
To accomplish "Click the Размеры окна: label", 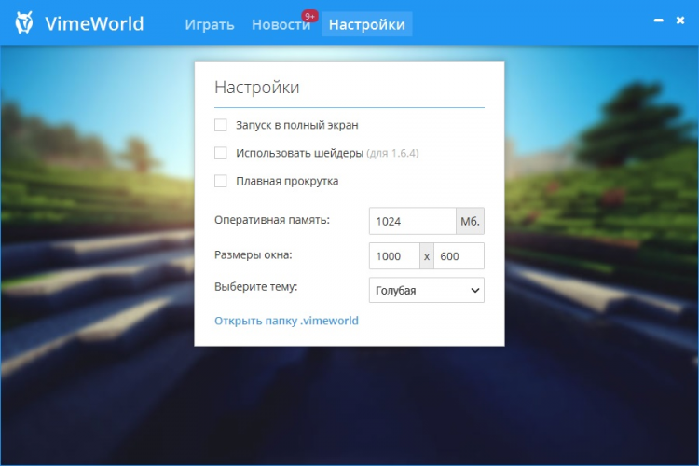I will pyautogui.click(x=254, y=255).
